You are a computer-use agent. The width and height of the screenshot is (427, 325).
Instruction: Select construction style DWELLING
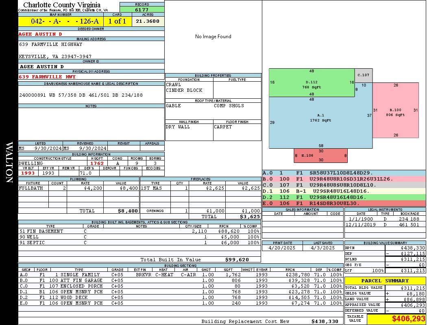[x=31, y=163]
